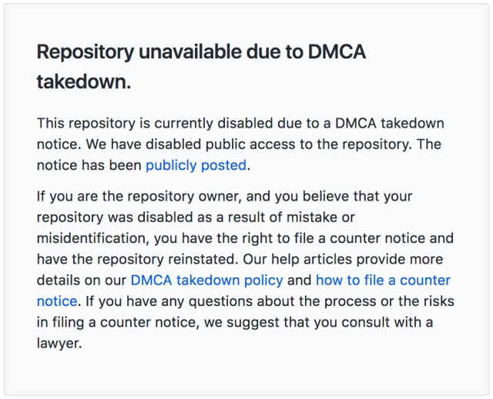493x399 pixels.
Task: Click 'in filing a counter notice' text
Action: coord(118,322)
